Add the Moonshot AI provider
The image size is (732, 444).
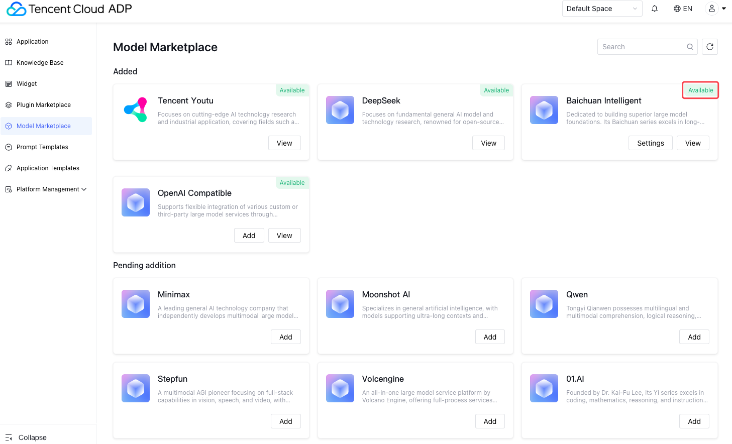(490, 337)
